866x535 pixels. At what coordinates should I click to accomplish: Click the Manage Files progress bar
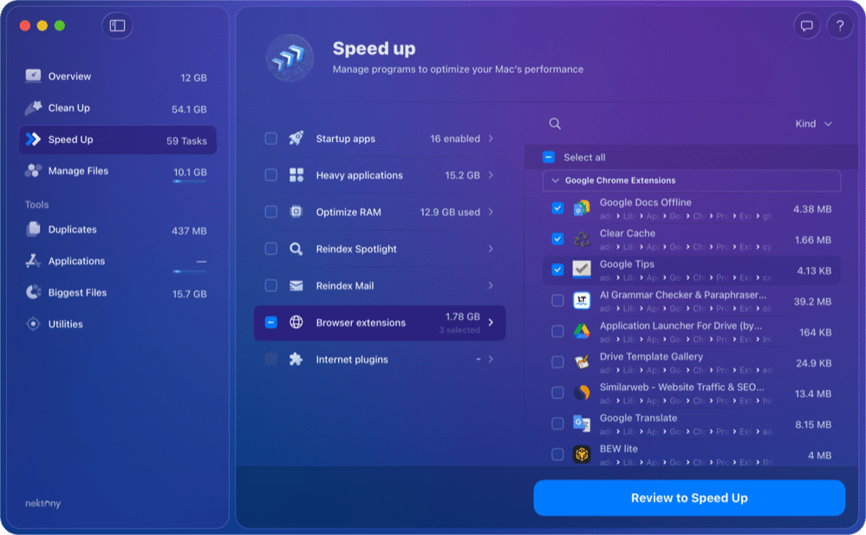[190, 181]
